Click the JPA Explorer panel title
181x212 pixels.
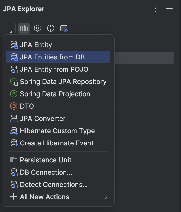(24, 9)
